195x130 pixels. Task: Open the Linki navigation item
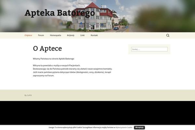point(83,35)
